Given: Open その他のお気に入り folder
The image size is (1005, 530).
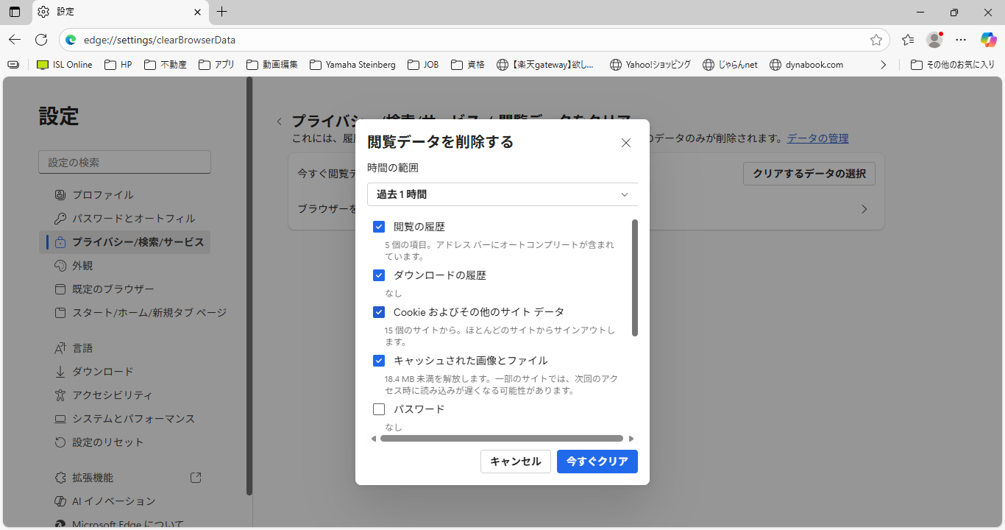Looking at the screenshot, I should [953, 65].
